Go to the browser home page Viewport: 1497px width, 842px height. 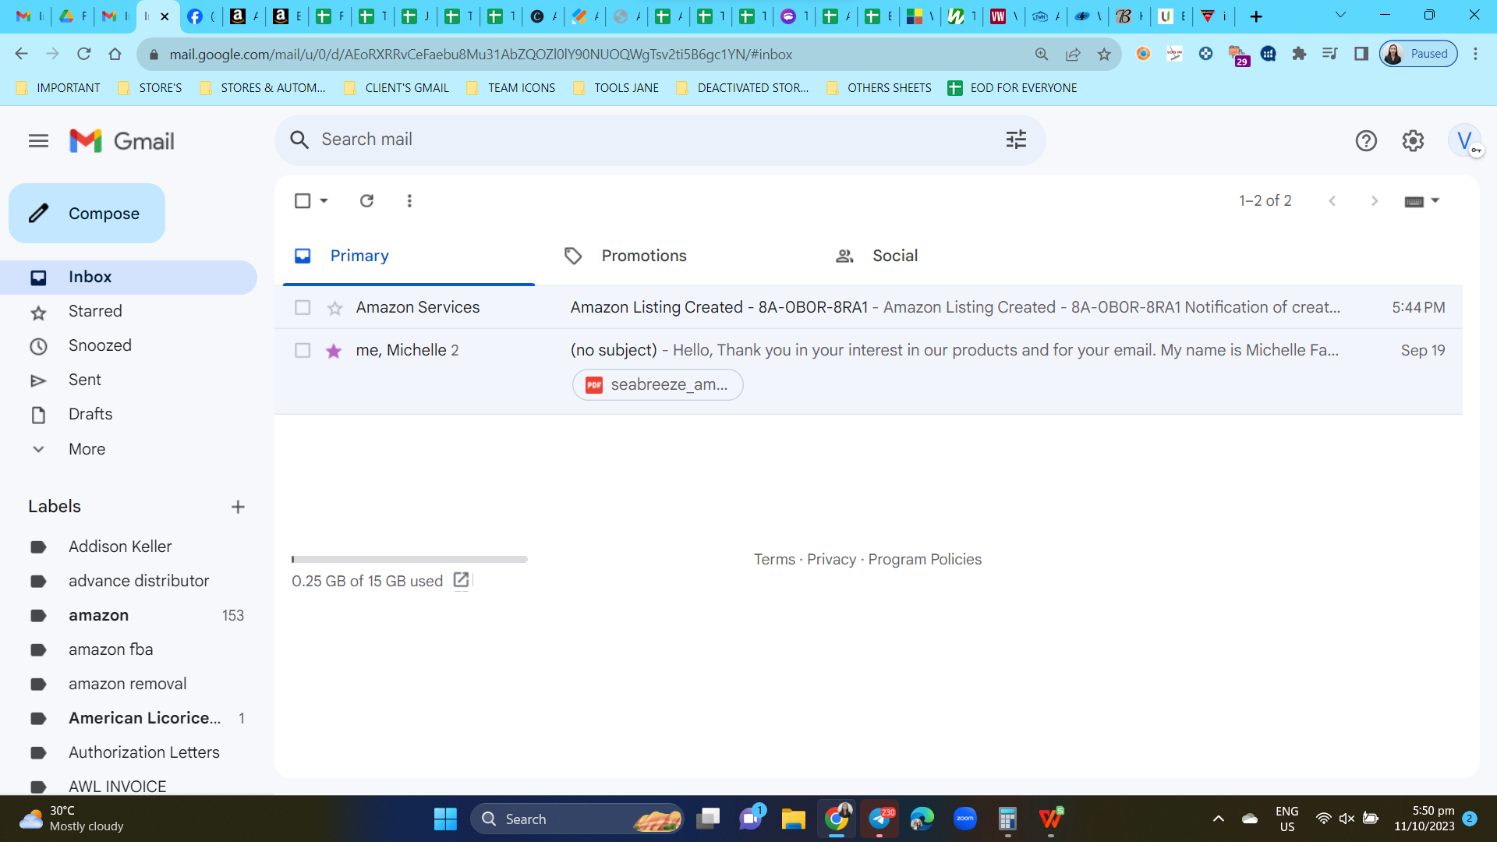tap(115, 54)
